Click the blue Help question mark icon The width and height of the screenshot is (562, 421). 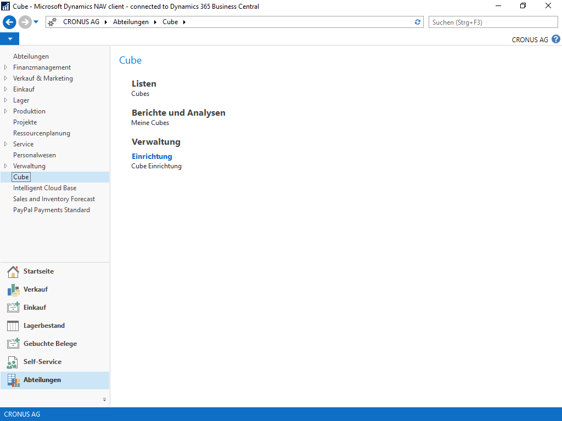pos(556,39)
